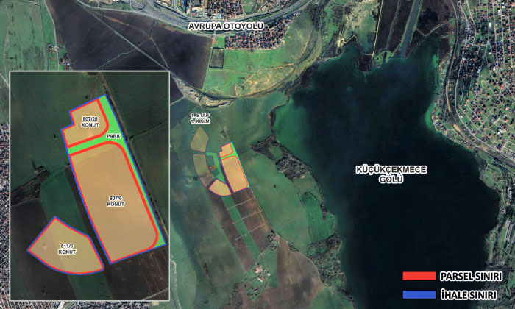Image resolution: width=515 pixels, height=309 pixels.
Task: Select the PARSEL SINIRI legend text
Action: pyautogui.click(x=472, y=277)
